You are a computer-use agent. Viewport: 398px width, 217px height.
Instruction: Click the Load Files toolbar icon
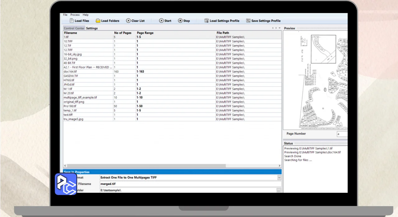(72, 21)
